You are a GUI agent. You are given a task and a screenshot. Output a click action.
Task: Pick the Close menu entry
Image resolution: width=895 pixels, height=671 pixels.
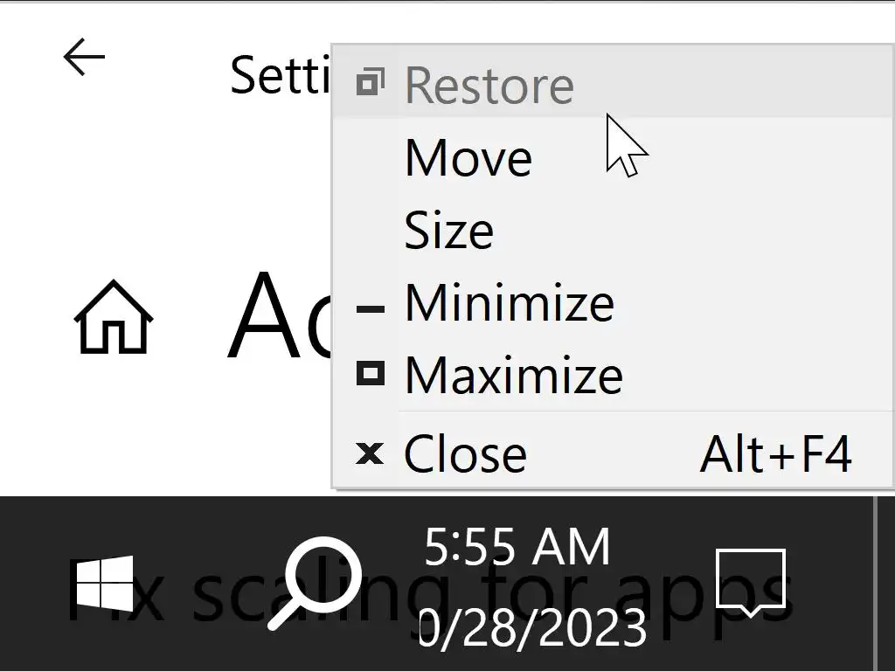point(465,453)
